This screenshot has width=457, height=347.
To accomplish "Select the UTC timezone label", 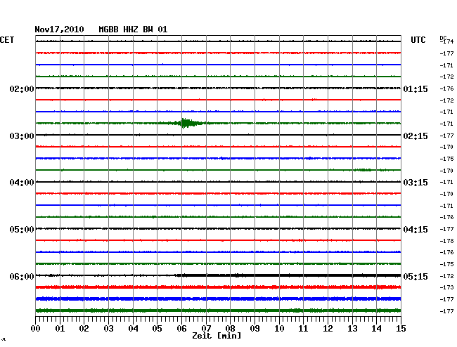I will click(418, 40).
